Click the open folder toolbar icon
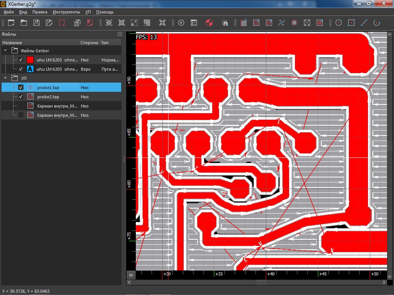 coord(24,23)
